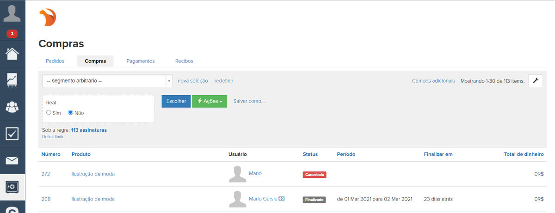555x213 pixels.
Task: Open order number 272
Action: click(46, 174)
